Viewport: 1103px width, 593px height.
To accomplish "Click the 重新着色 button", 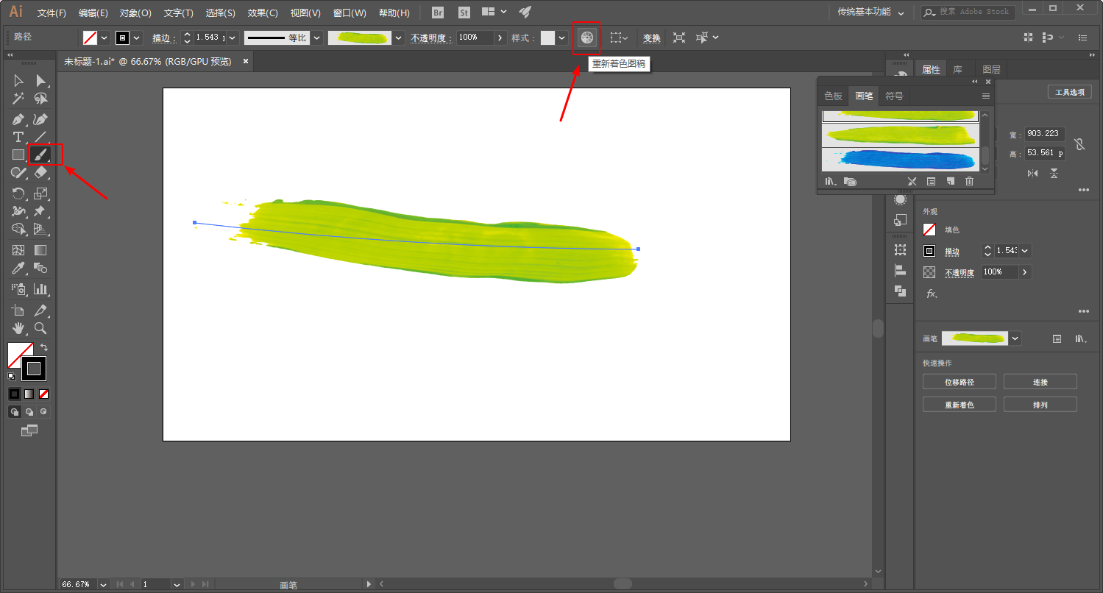I will tap(960, 405).
